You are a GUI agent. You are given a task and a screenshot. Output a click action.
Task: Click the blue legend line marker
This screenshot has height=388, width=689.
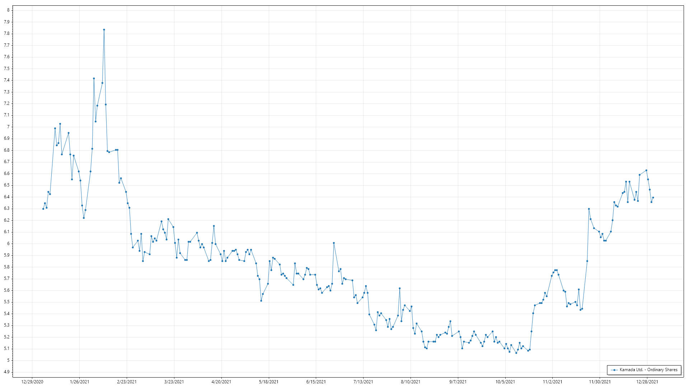point(615,370)
